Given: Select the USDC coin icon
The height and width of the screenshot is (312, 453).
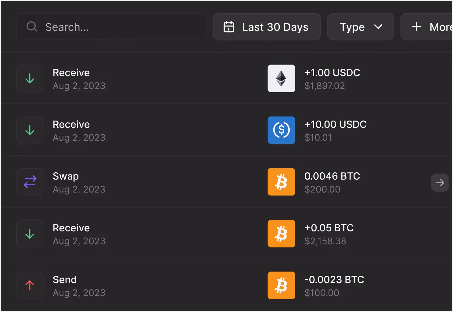Looking at the screenshot, I should (281, 130).
